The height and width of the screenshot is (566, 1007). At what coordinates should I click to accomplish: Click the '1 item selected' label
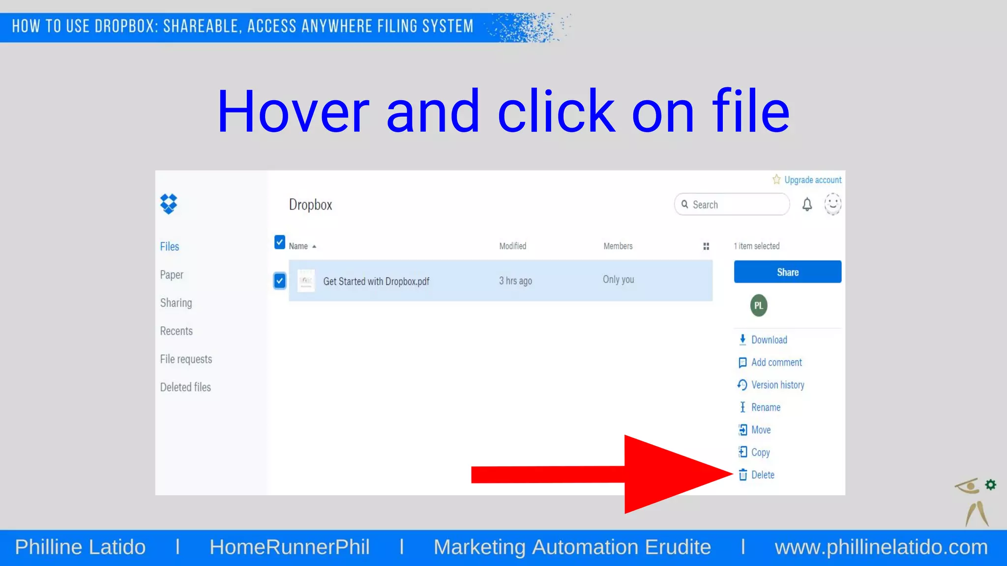pos(757,246)
